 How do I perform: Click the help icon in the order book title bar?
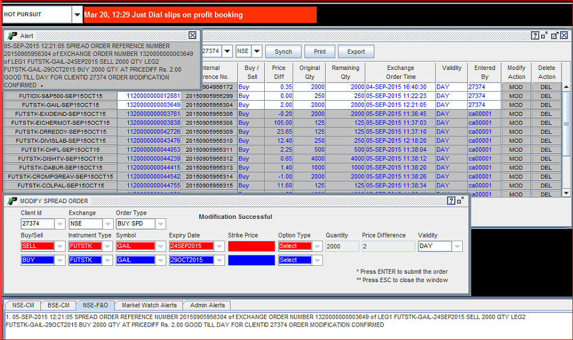pyautogui.click(x=535, y=36)
